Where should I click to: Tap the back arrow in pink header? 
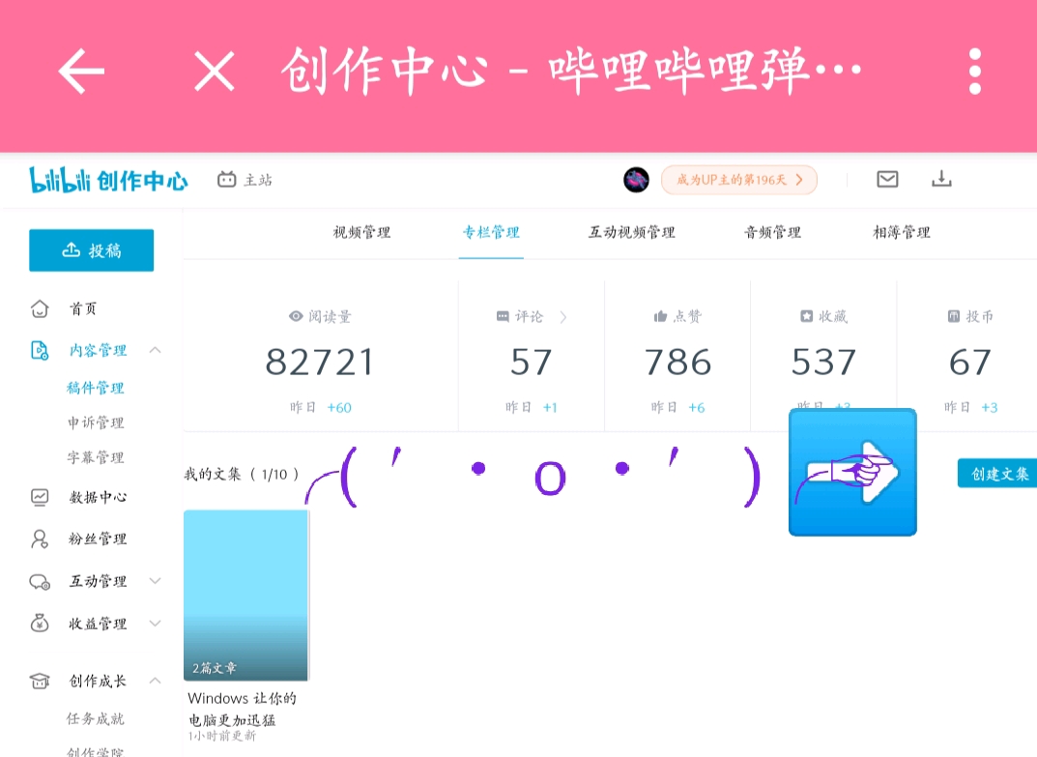pyautogui.click(x=81, y=71)
